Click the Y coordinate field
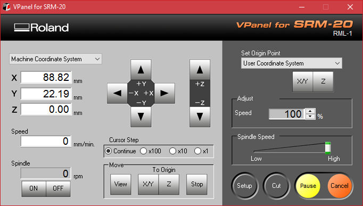Screen dimensions: 363x206 tap(46, 94)
